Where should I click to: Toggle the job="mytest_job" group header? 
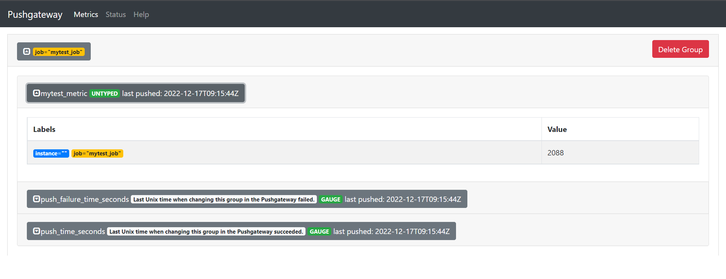pos(54,51)
